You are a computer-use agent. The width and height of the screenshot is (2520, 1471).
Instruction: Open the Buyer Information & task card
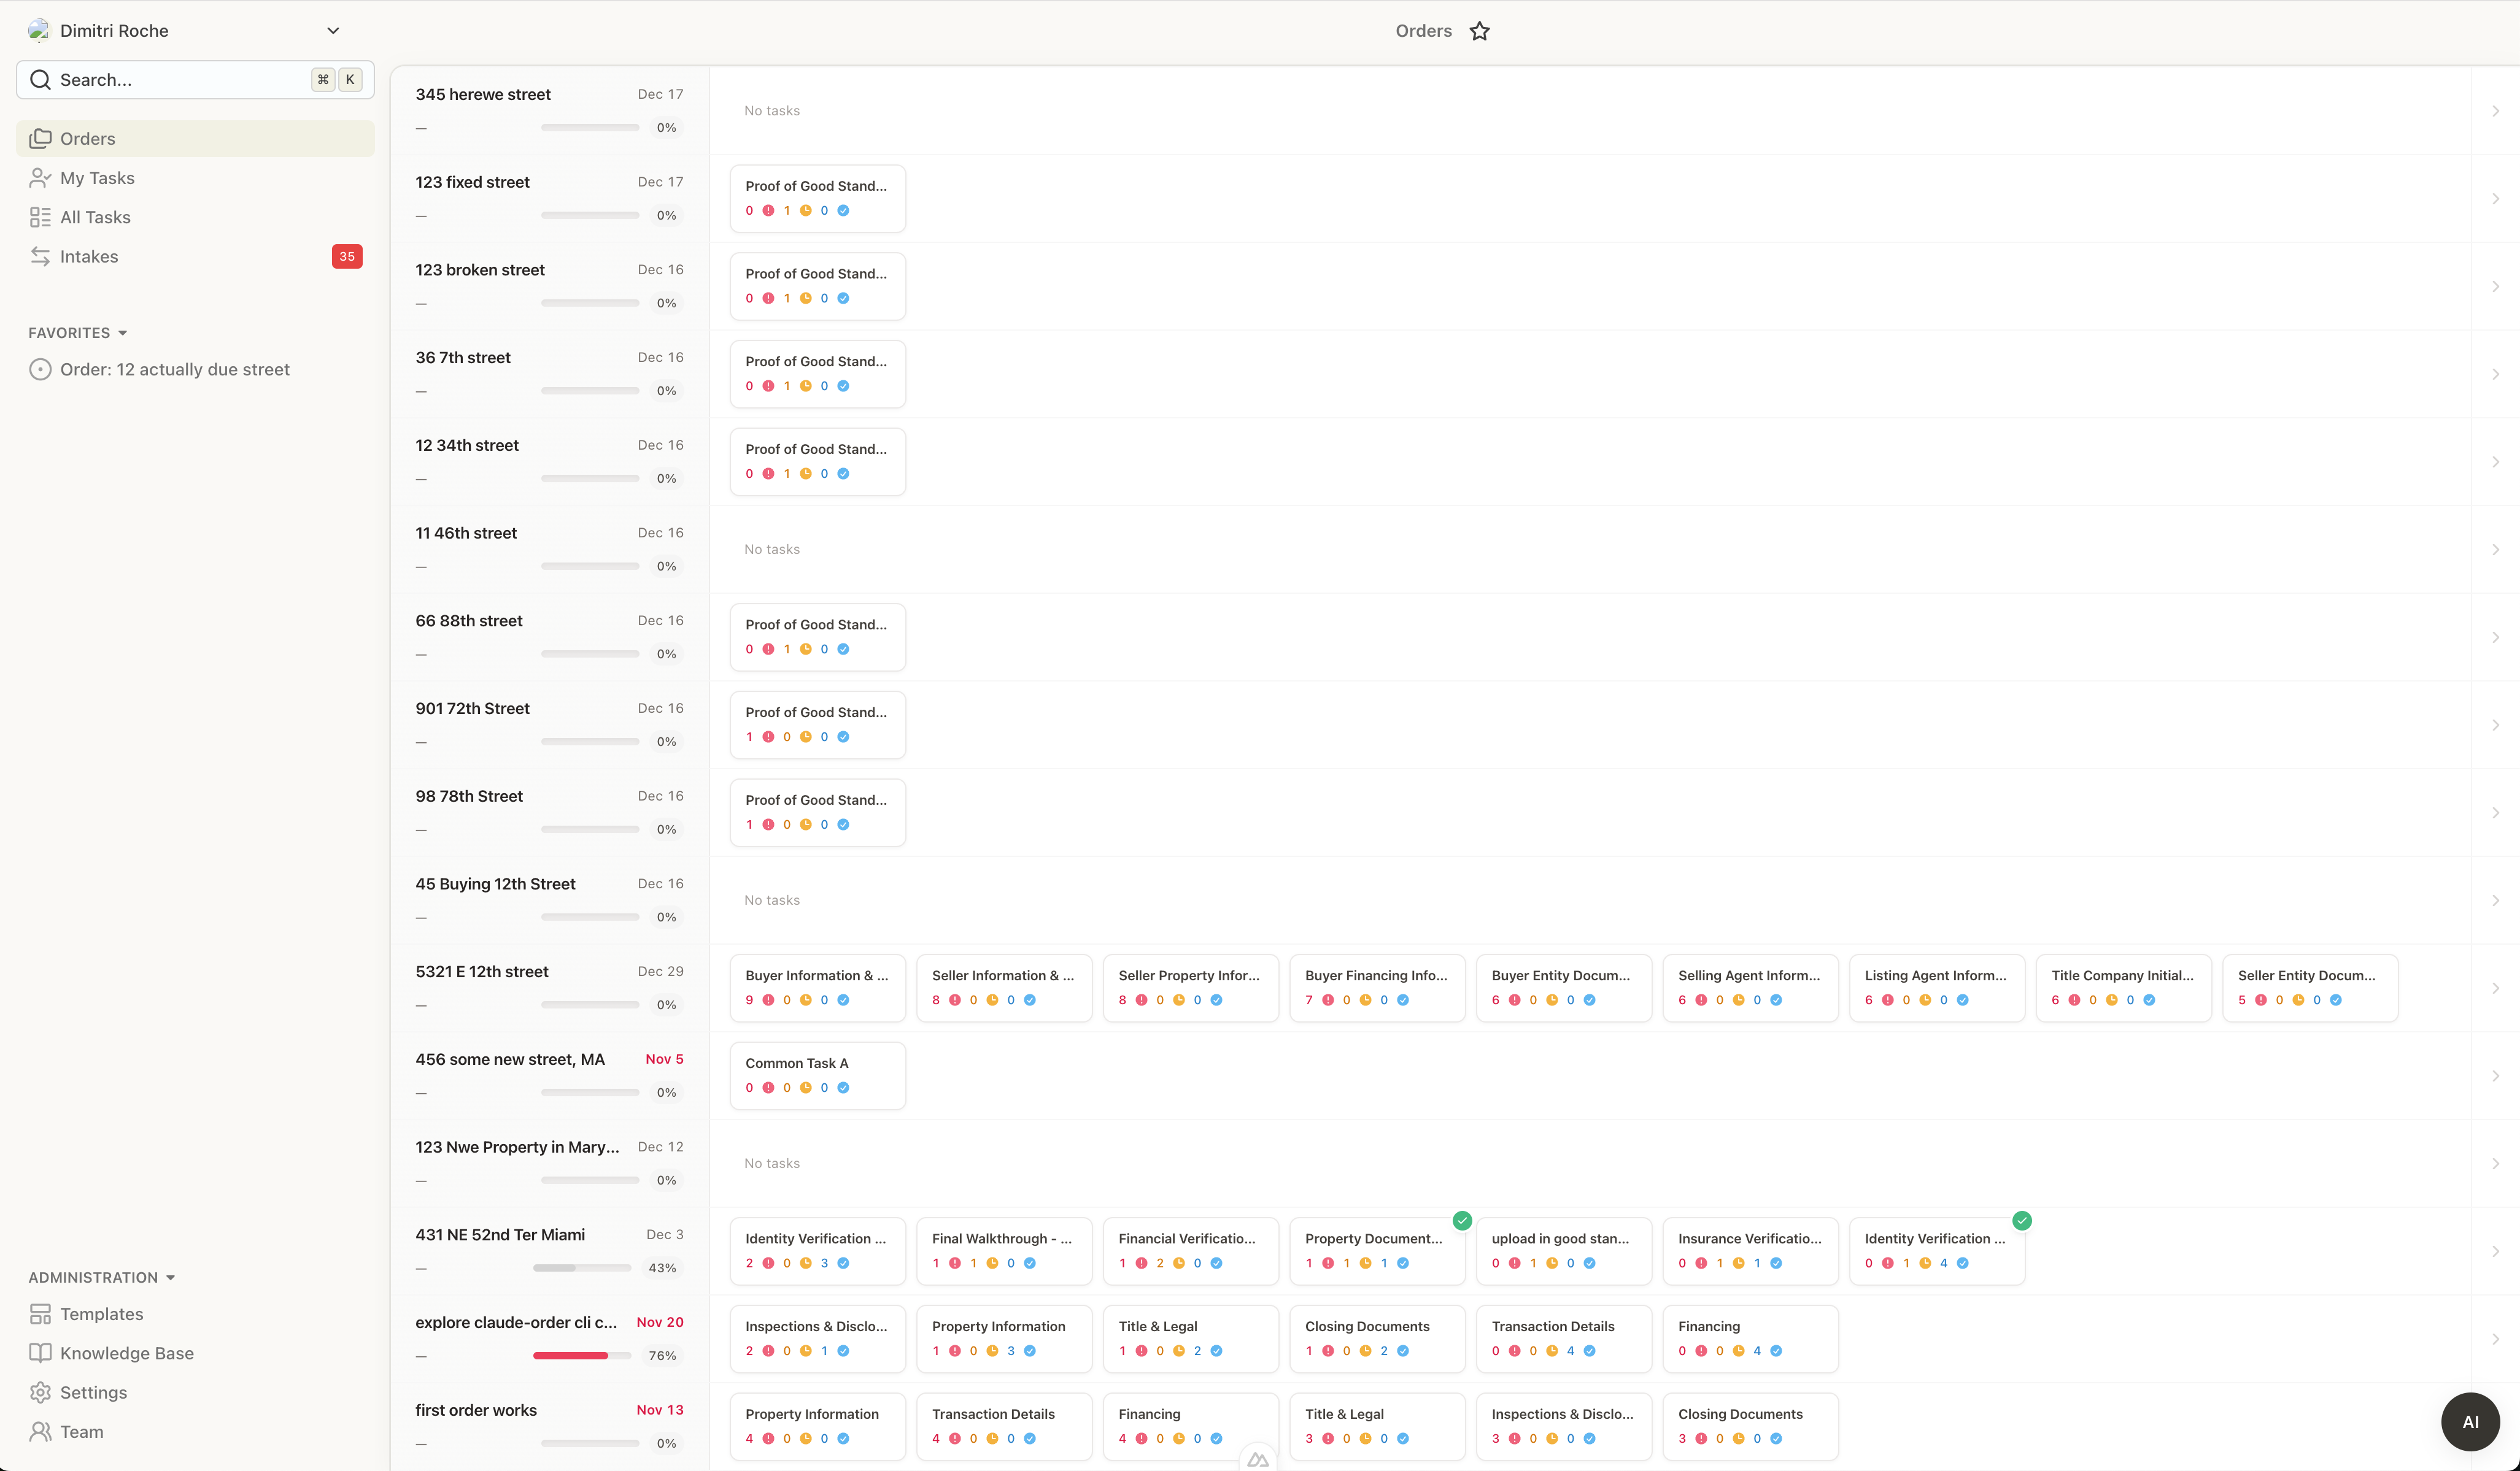(816, 986)
